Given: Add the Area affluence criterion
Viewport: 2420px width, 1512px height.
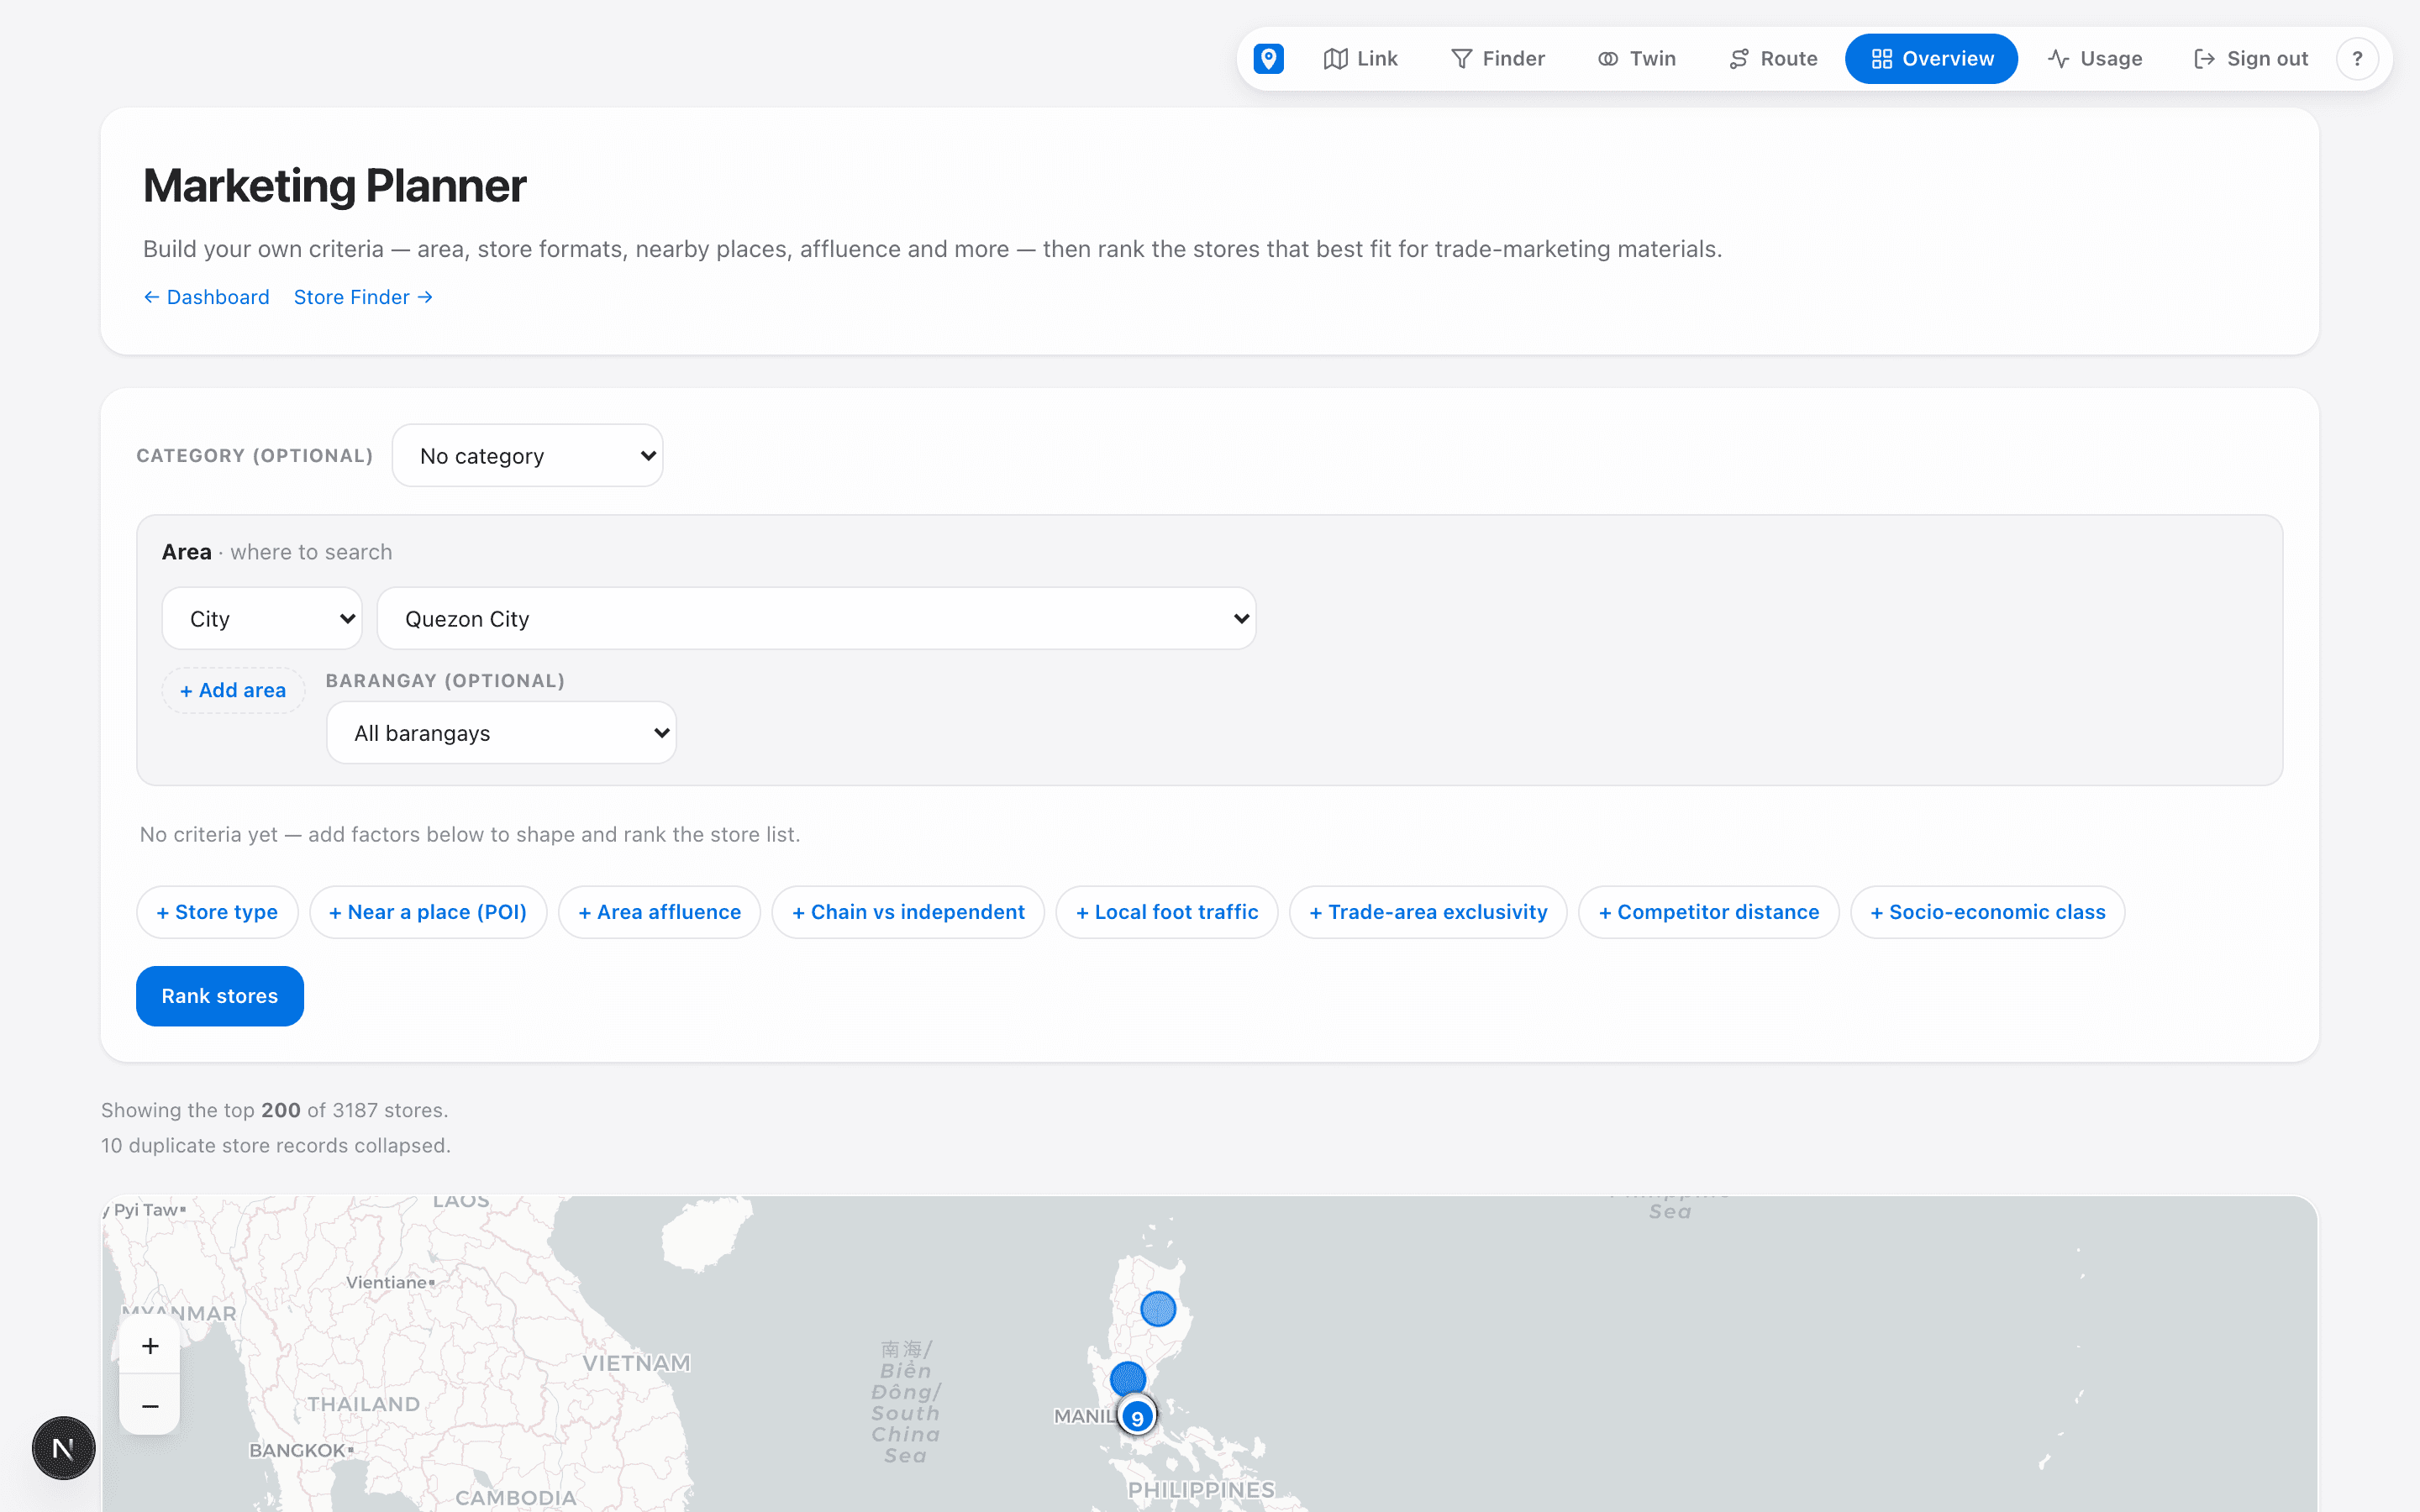Looking at the screenshot, I should pyautogui.click(x=660, y=912).
